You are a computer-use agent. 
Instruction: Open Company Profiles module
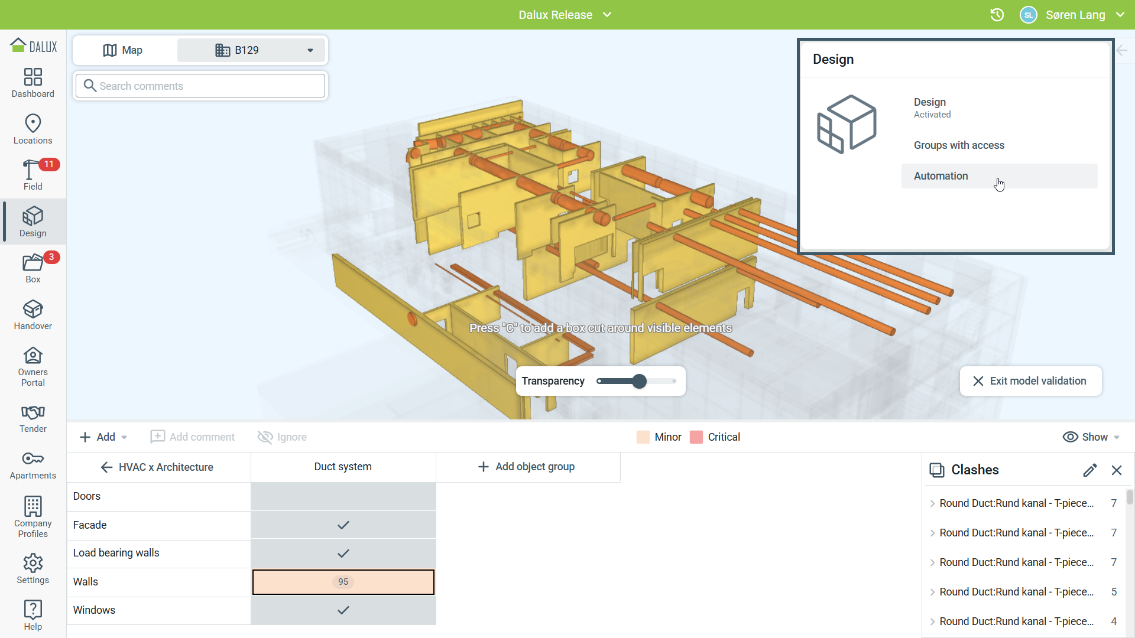coord(33,517)
